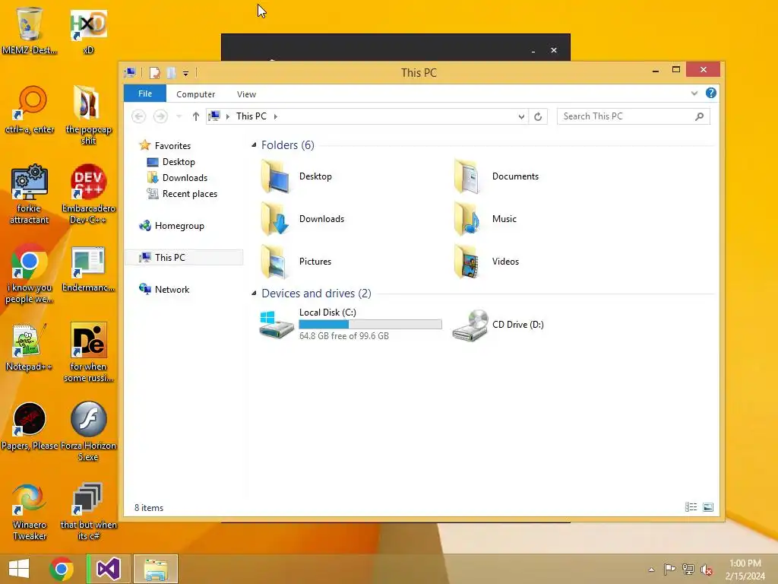Open the Customize Quick Access Toolbar dropdown
Image resolution: width=778 pixels, height=584 pixels.
pyautogui.click(x=185, y=74)
